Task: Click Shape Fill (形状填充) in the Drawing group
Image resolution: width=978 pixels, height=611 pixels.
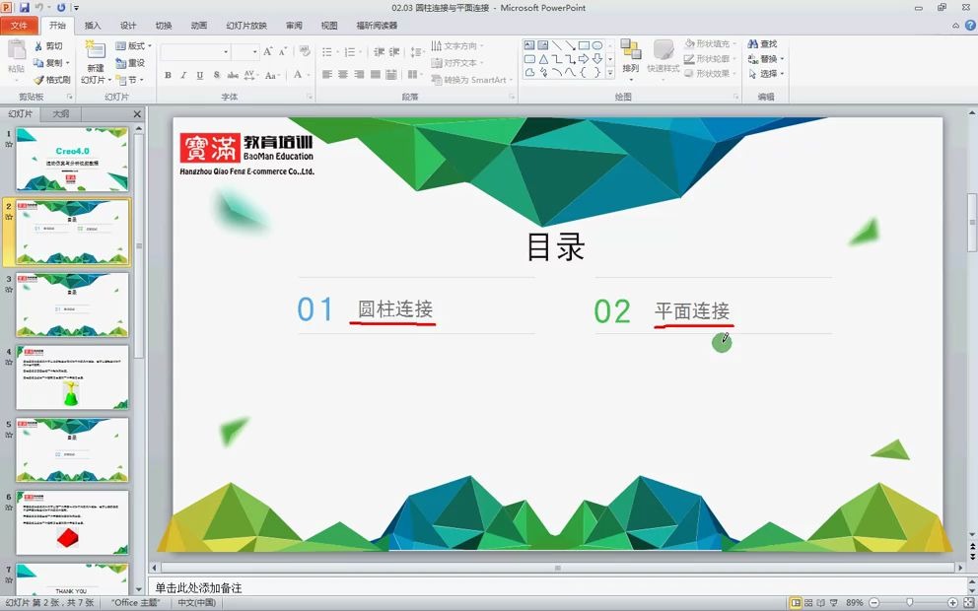Action: coord(707,43)
